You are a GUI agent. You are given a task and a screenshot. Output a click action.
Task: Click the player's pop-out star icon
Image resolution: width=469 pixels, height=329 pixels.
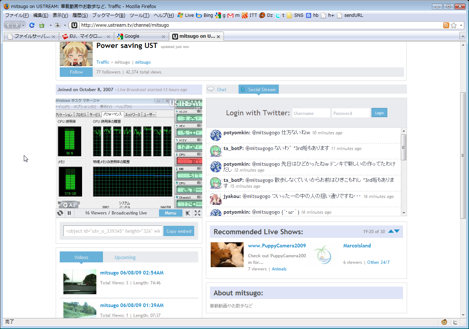(188, 213)
